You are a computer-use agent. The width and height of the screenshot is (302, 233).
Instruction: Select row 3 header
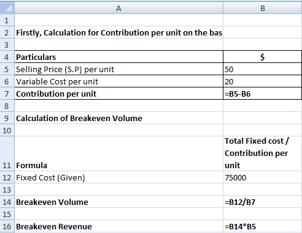pyautogui.click(x=7, y=45)
